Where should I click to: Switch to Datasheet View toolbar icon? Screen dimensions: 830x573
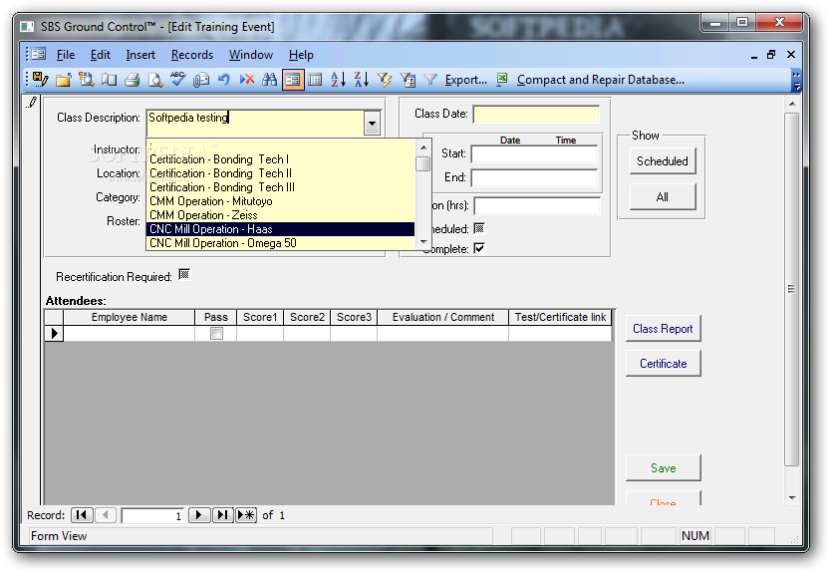tap(316, 80)
